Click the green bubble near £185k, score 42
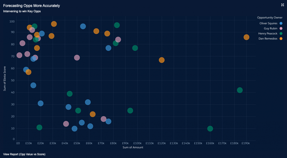 point(240,90)
